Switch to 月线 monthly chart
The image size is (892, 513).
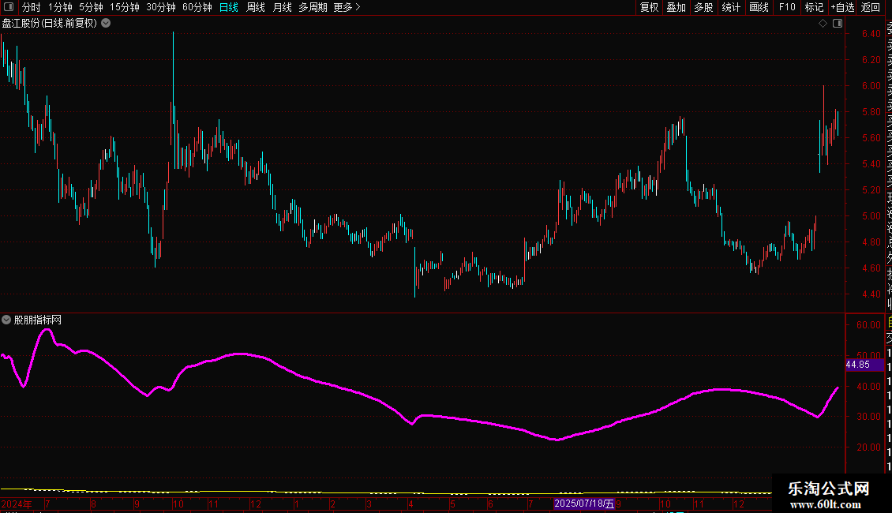(282, 7)
